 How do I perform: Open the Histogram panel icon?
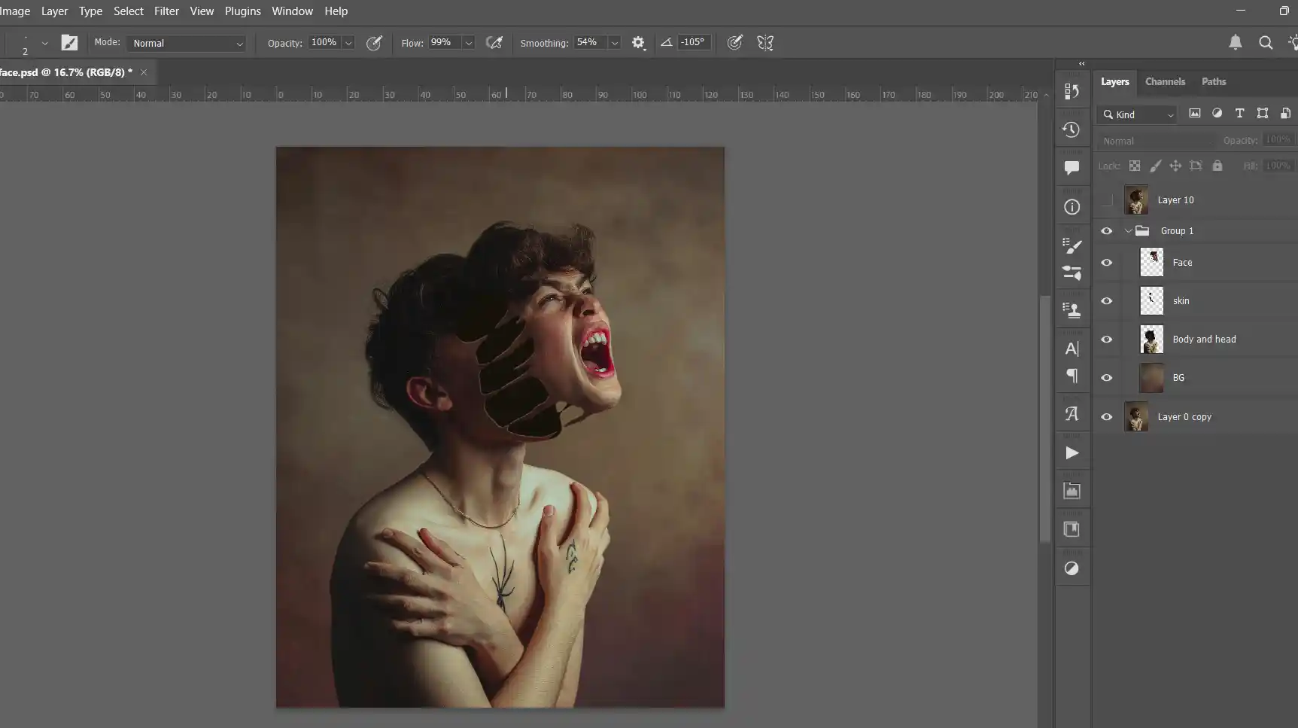pos(1072,491)
